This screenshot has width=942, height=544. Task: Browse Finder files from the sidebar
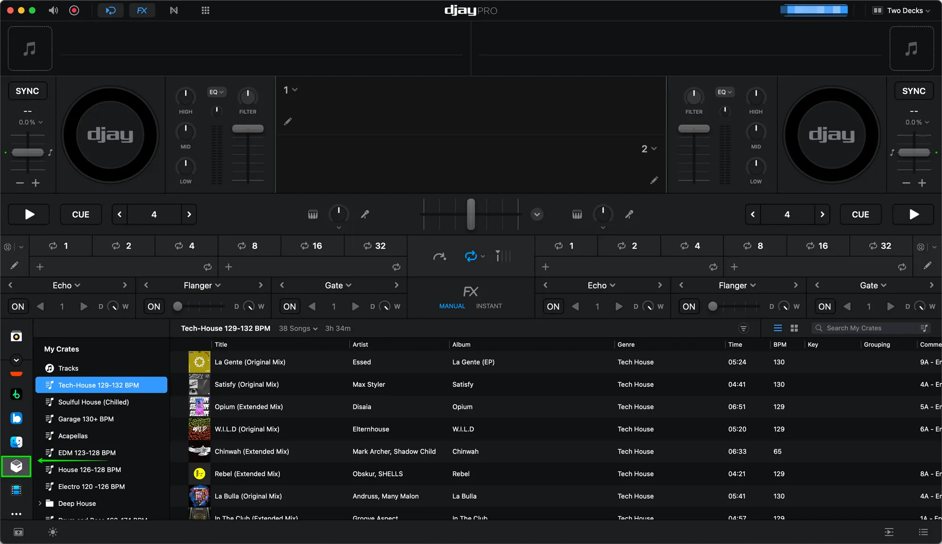tap(16, 442)
